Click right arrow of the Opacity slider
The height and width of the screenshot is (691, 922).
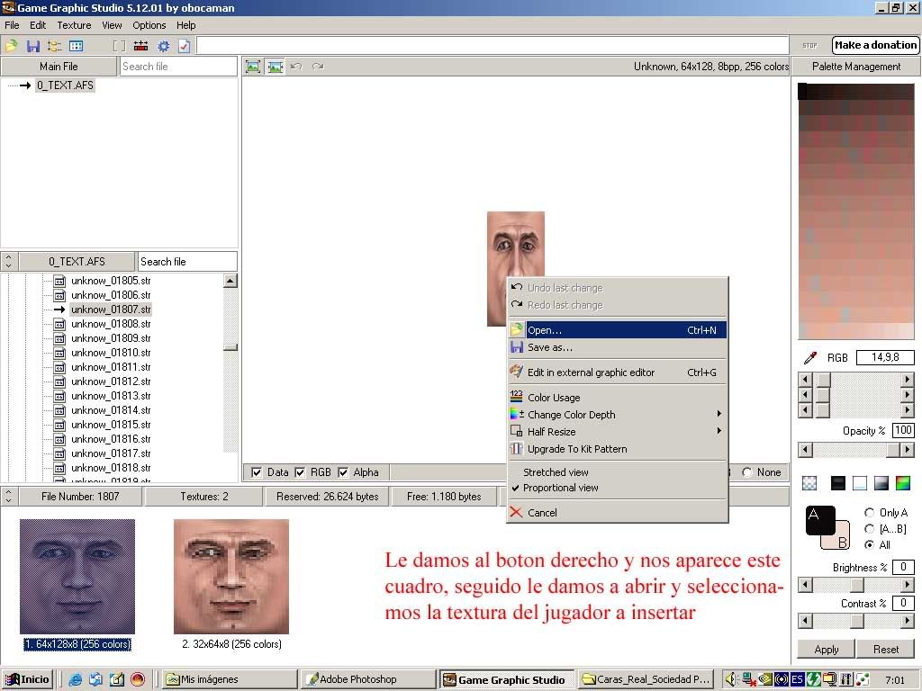coord(908,450)
